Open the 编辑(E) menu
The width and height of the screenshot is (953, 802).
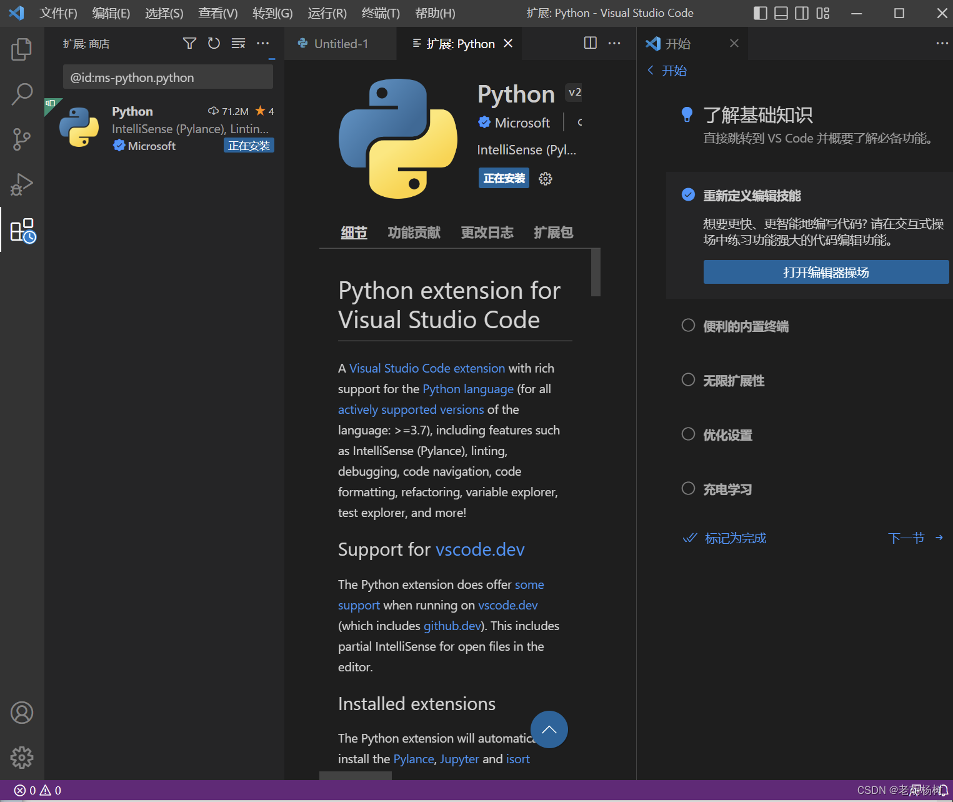coord(111,13)
